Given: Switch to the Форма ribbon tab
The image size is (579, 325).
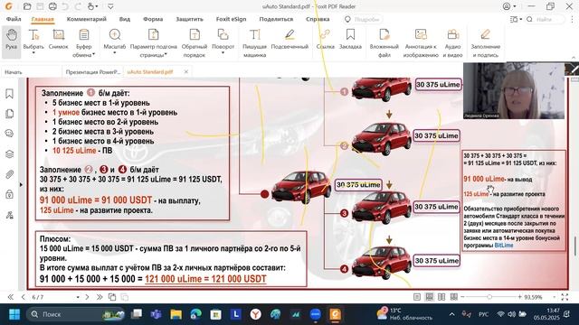Looking at the screenshot, I should 153,19.
